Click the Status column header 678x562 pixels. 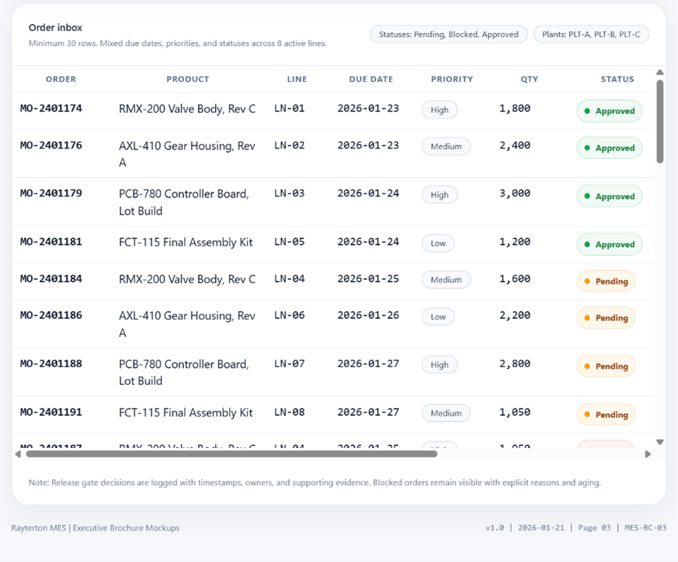coord(617,80)
